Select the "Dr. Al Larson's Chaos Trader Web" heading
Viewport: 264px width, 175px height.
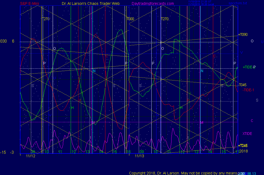point(91,3)
